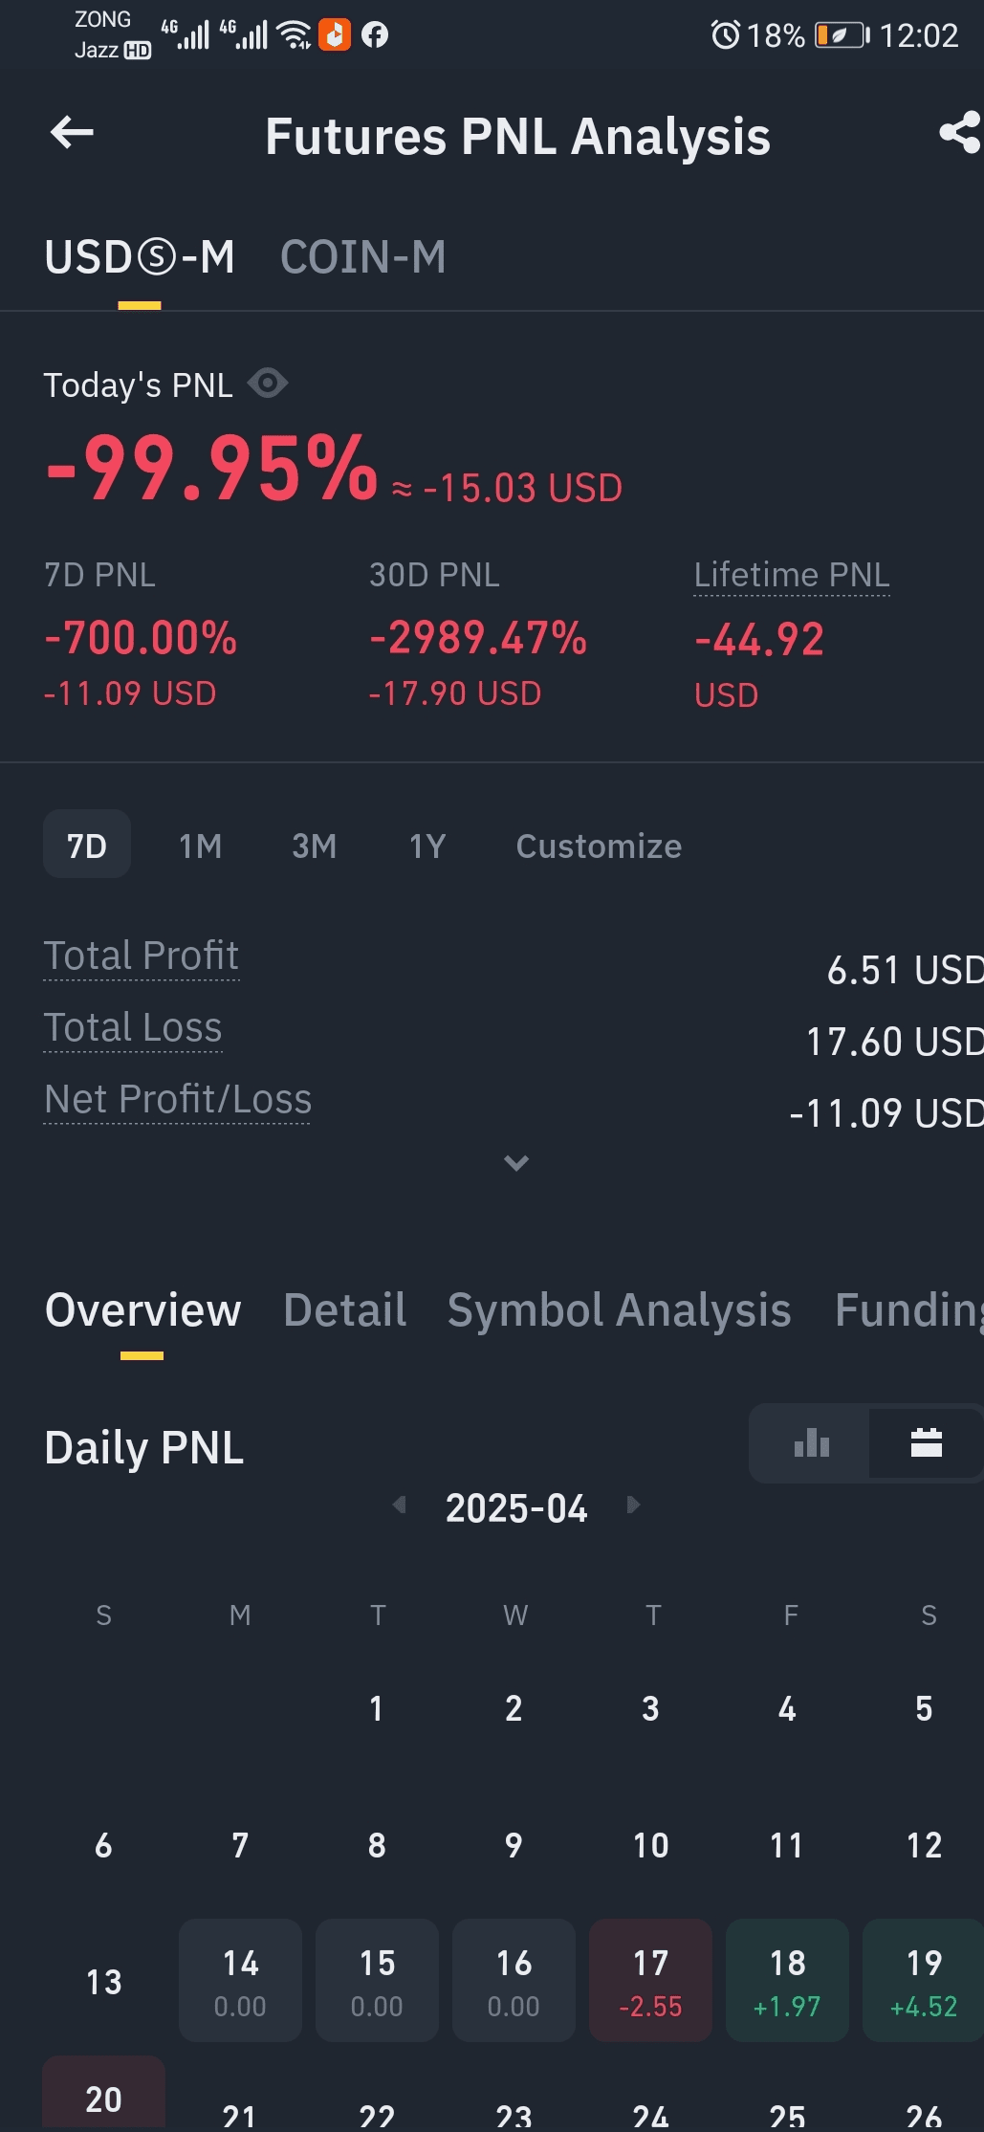Select the 1M time range

(x=201, y=846)
